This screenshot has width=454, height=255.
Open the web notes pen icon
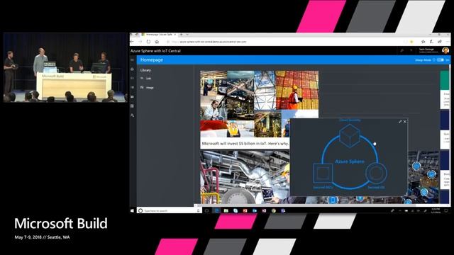point(431,42)
